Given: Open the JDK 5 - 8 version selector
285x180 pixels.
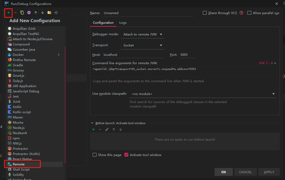Looking at the screenshot, I should [x=268, y=63].
